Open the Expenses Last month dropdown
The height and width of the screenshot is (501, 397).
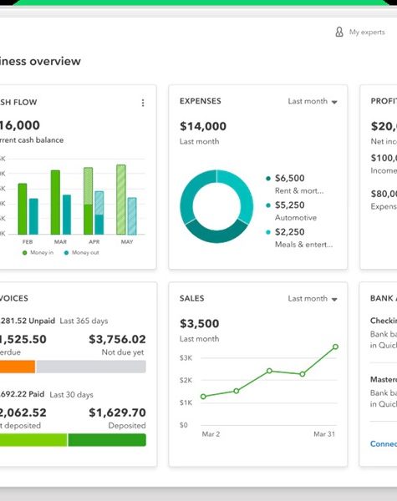[313, 101]
